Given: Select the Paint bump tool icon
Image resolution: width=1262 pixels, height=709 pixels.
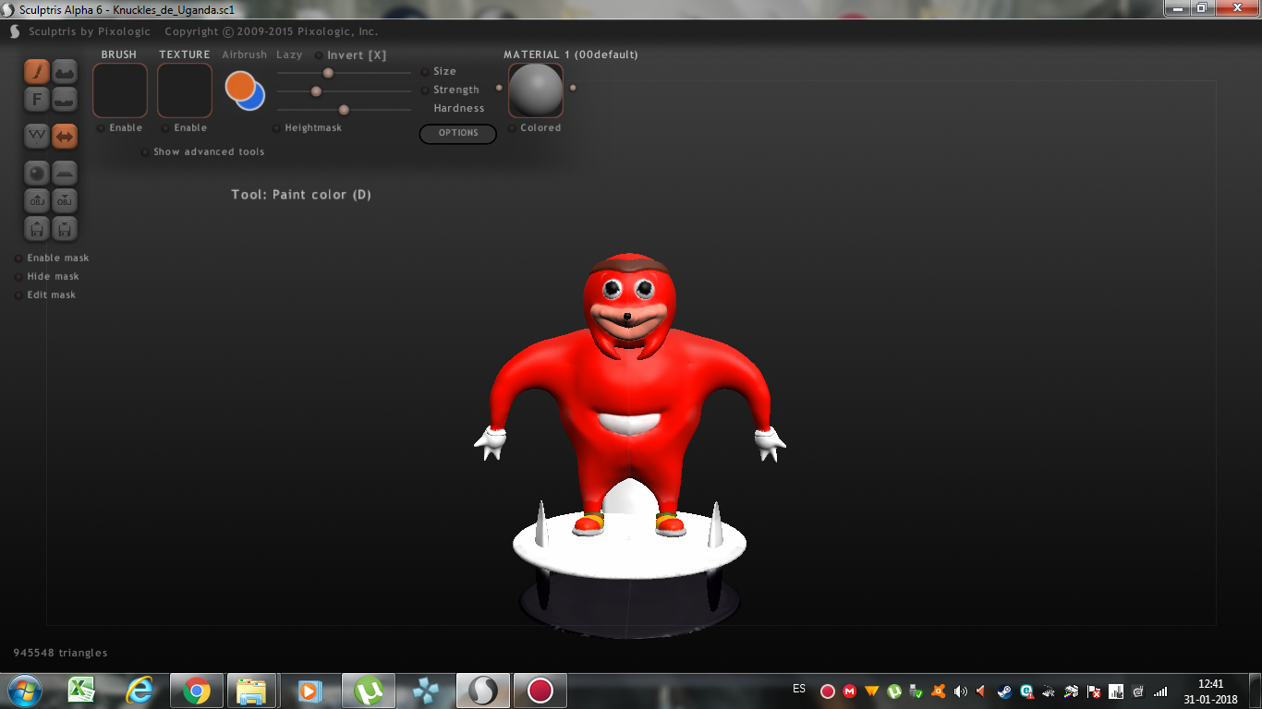Looking at the screenshot, I should pos(65,71).
